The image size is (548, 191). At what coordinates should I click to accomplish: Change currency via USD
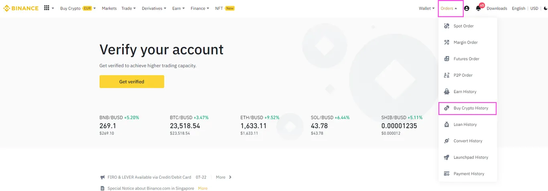[x=534, y=8]
